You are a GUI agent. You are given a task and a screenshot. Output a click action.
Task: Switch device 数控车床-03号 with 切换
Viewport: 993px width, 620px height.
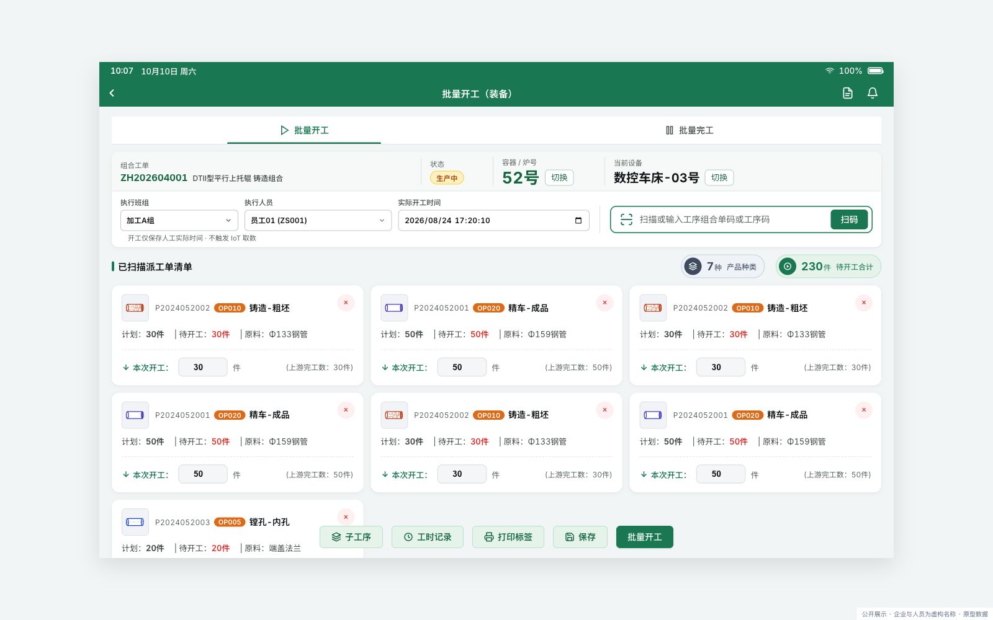719,177
